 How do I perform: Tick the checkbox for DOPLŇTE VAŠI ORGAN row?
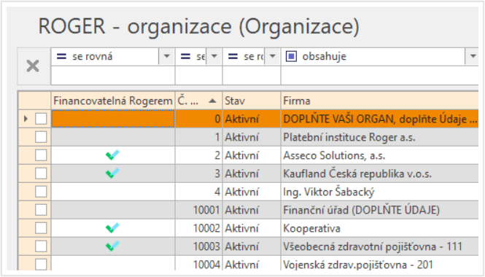tap(41, 118)
